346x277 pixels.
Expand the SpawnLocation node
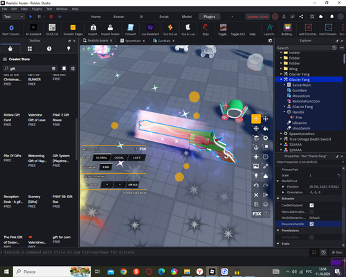281,134
